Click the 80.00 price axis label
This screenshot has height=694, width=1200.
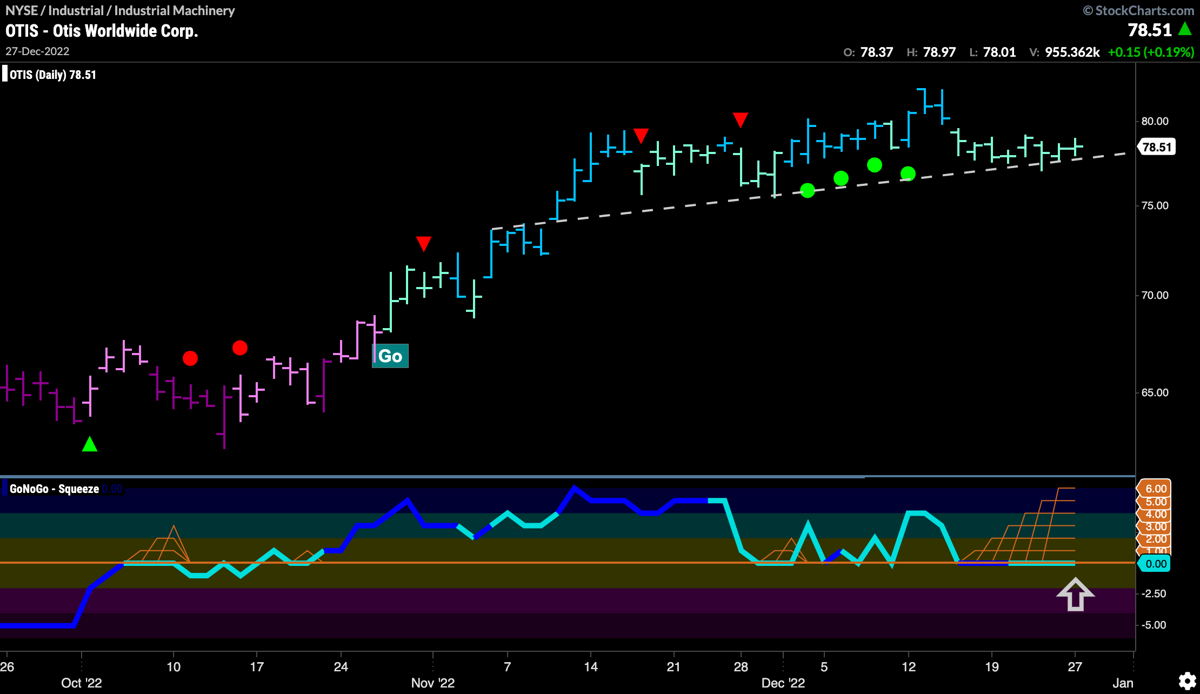1155,121
